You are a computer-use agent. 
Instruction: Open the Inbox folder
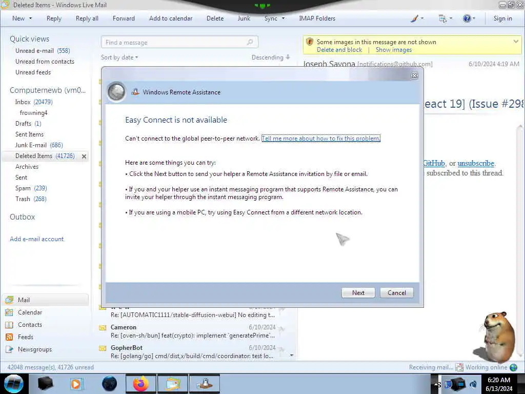33,102
